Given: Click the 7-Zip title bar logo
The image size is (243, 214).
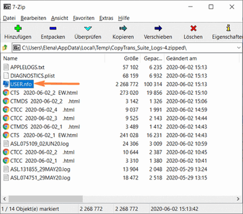Looking at the screenshot, I should point(7,7).
